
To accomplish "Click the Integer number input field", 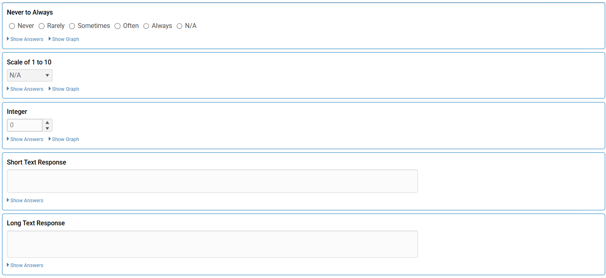I will coord(24,125).
